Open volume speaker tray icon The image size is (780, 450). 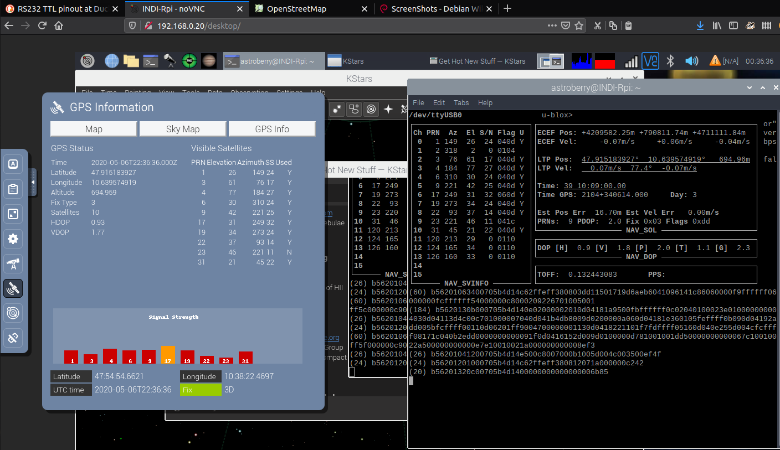(691, 61)
